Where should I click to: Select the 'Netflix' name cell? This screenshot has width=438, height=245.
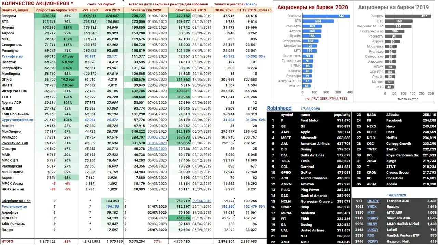(392, 138)
